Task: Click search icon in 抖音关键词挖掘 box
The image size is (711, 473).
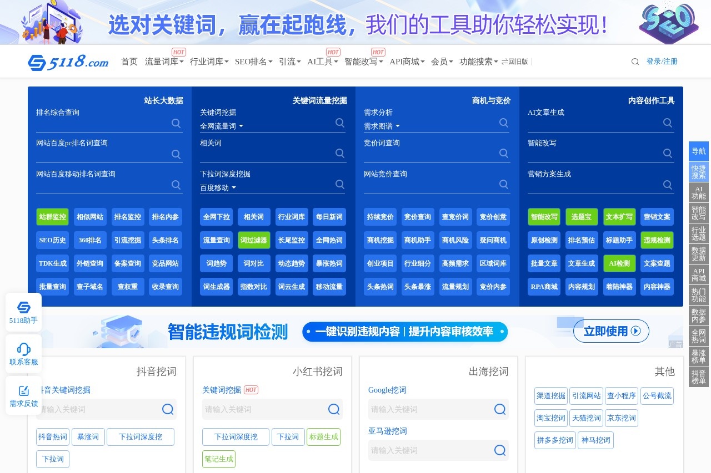Action: 168,409
